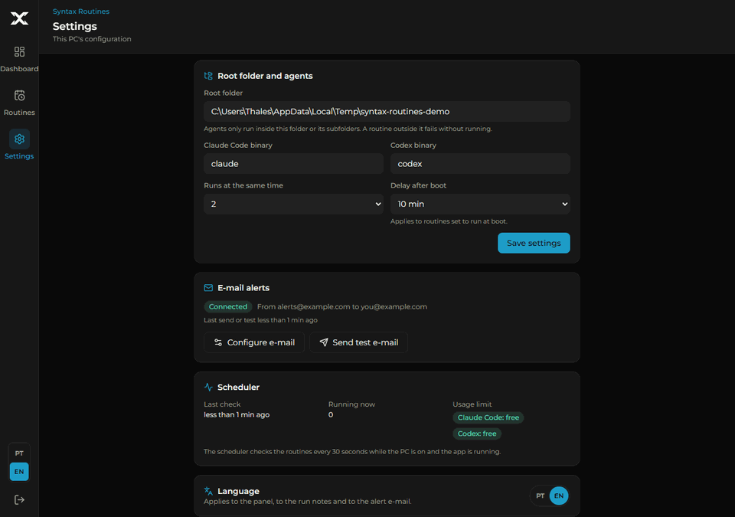Viewport: 735px width, 517px height.
Task: Click the Configure e-mail button
Action: click(x=254, y=342)
